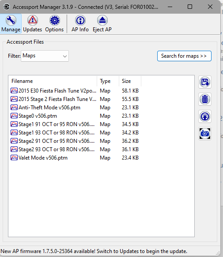This screenshot has width=223, height=257.
Task: Expand the Filter Maps dropdown
Action: [x=45, y=56]
